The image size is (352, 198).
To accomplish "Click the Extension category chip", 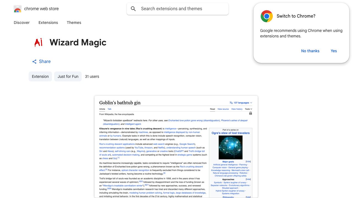I will pyautogui.click(x=40, y=76).
